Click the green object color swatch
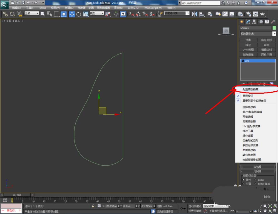The image size is (278, 214). (x=274, y=28)
